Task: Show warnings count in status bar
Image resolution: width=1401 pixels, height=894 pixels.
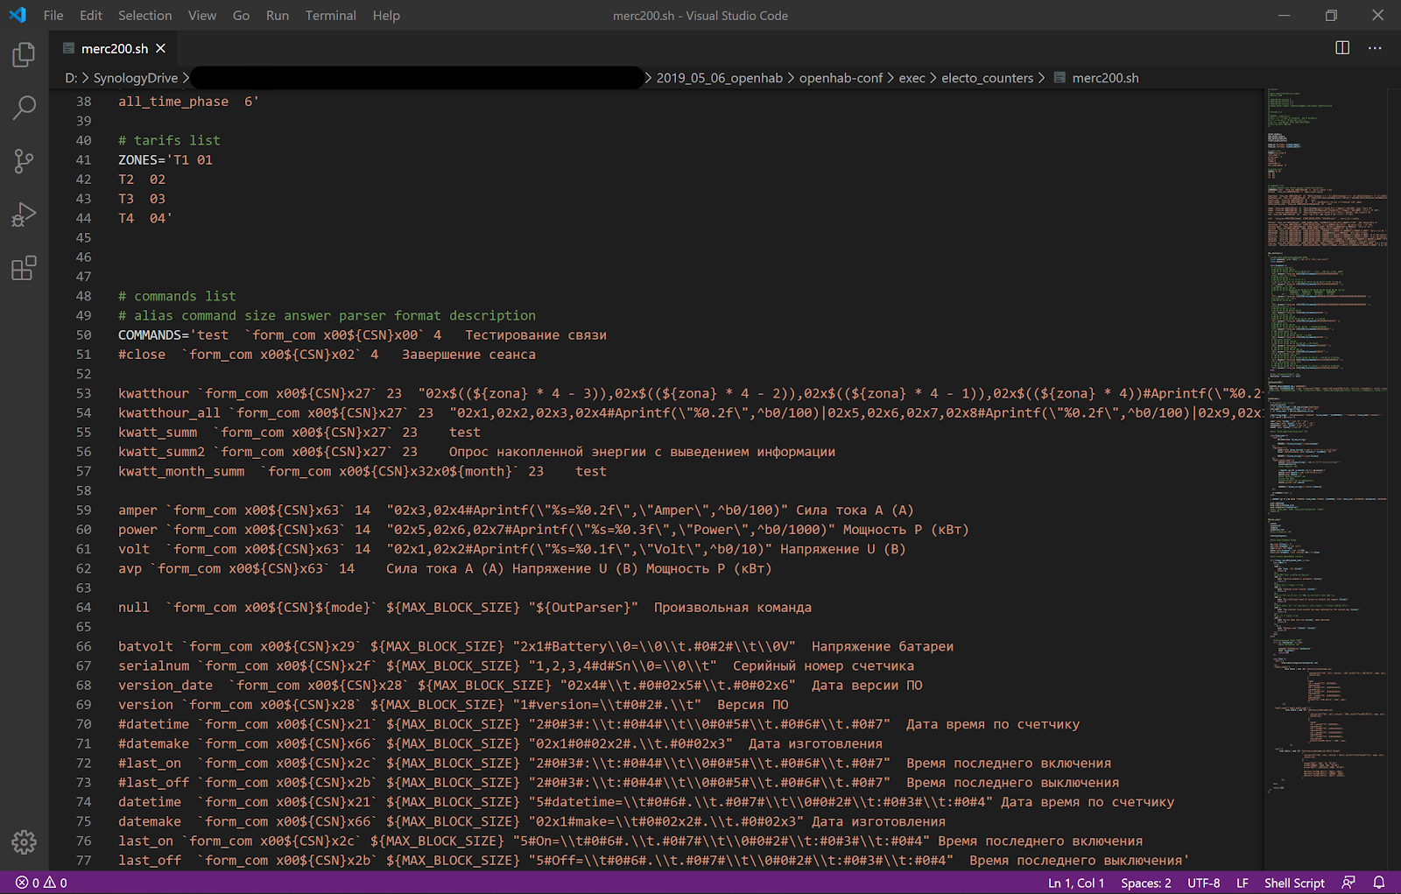Action: click(x=55, y=883)
